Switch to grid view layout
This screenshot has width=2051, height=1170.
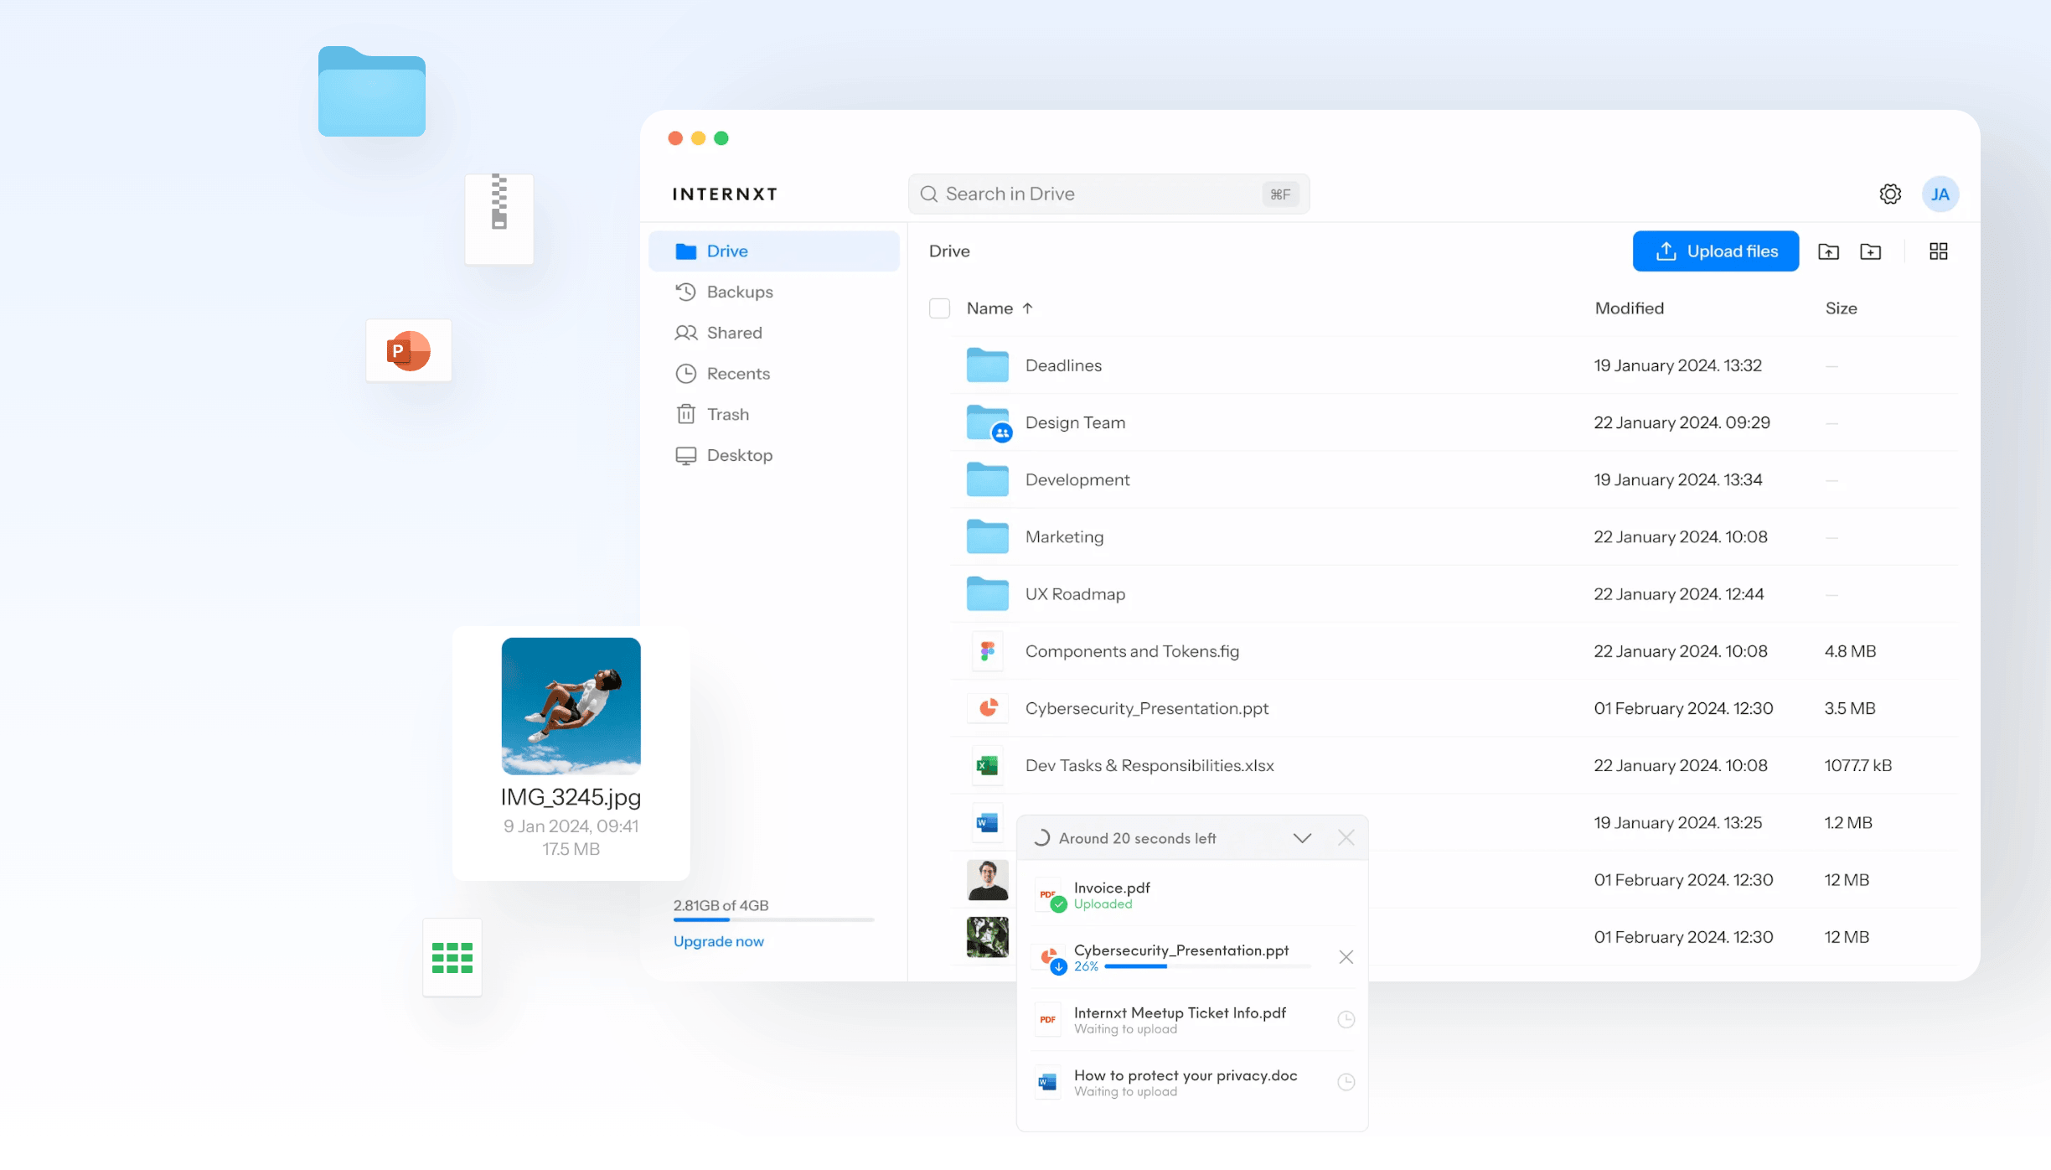[1939, 251]
